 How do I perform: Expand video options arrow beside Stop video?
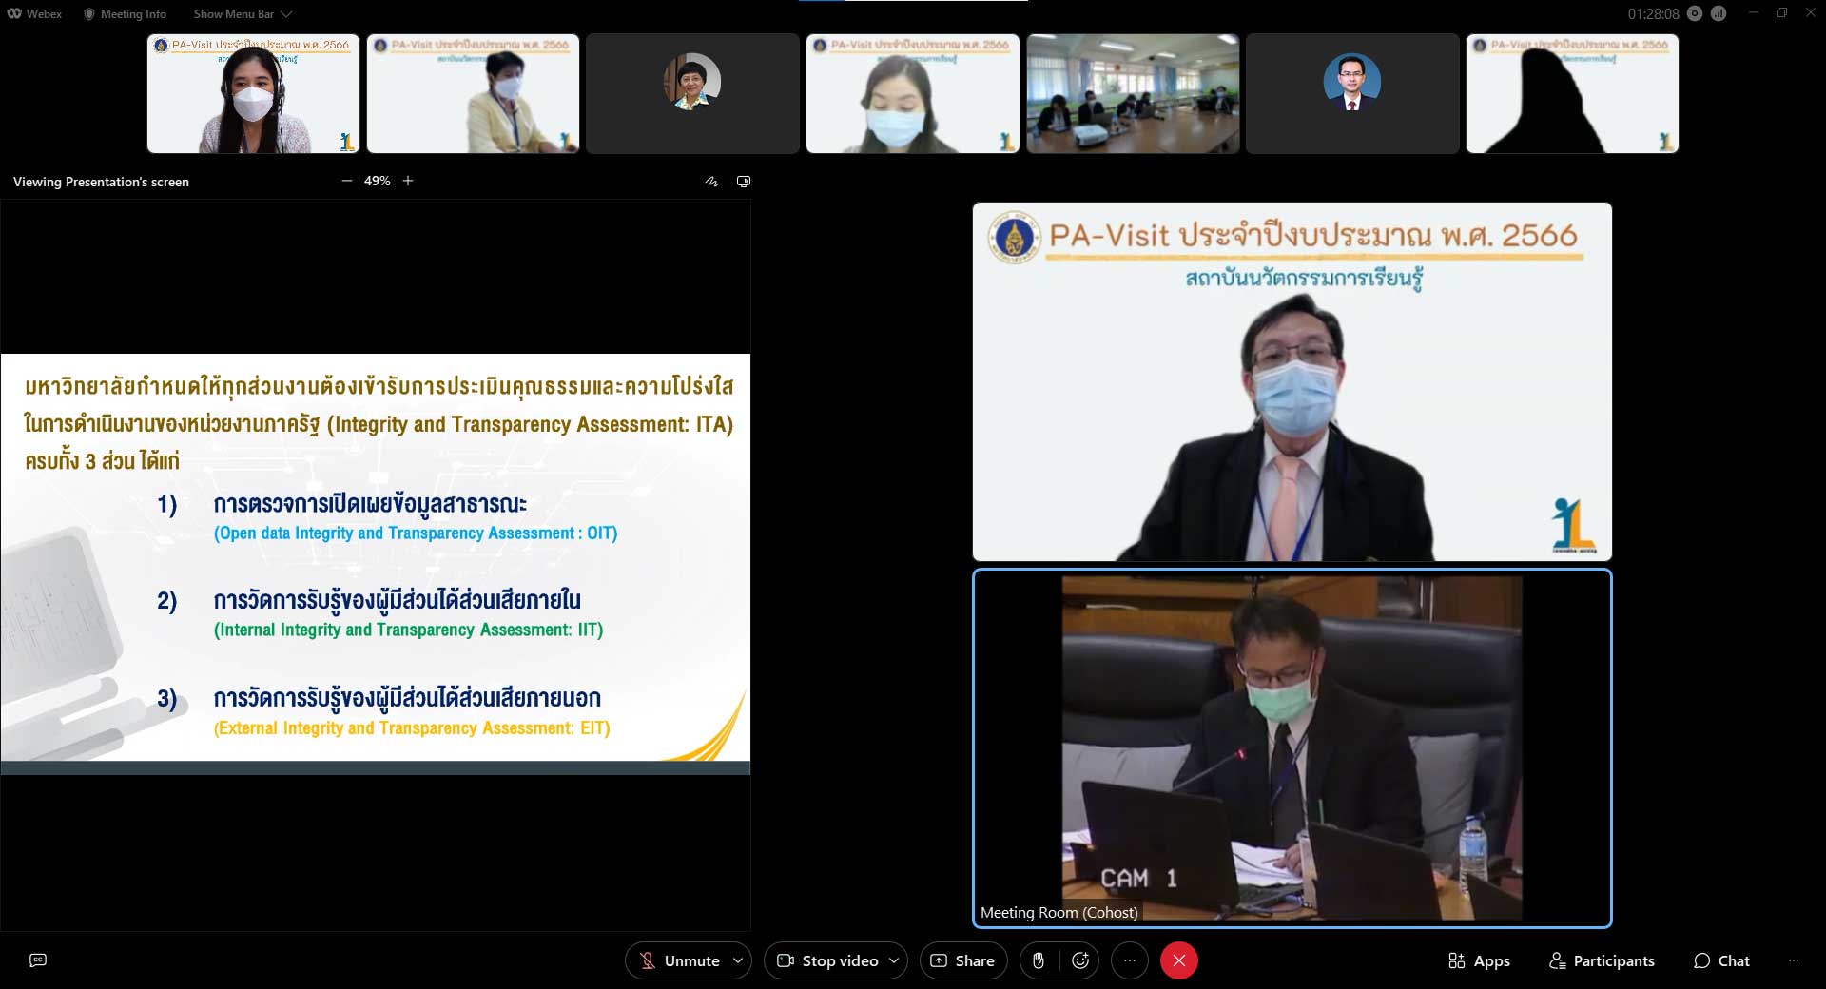[x=894, y=960]
